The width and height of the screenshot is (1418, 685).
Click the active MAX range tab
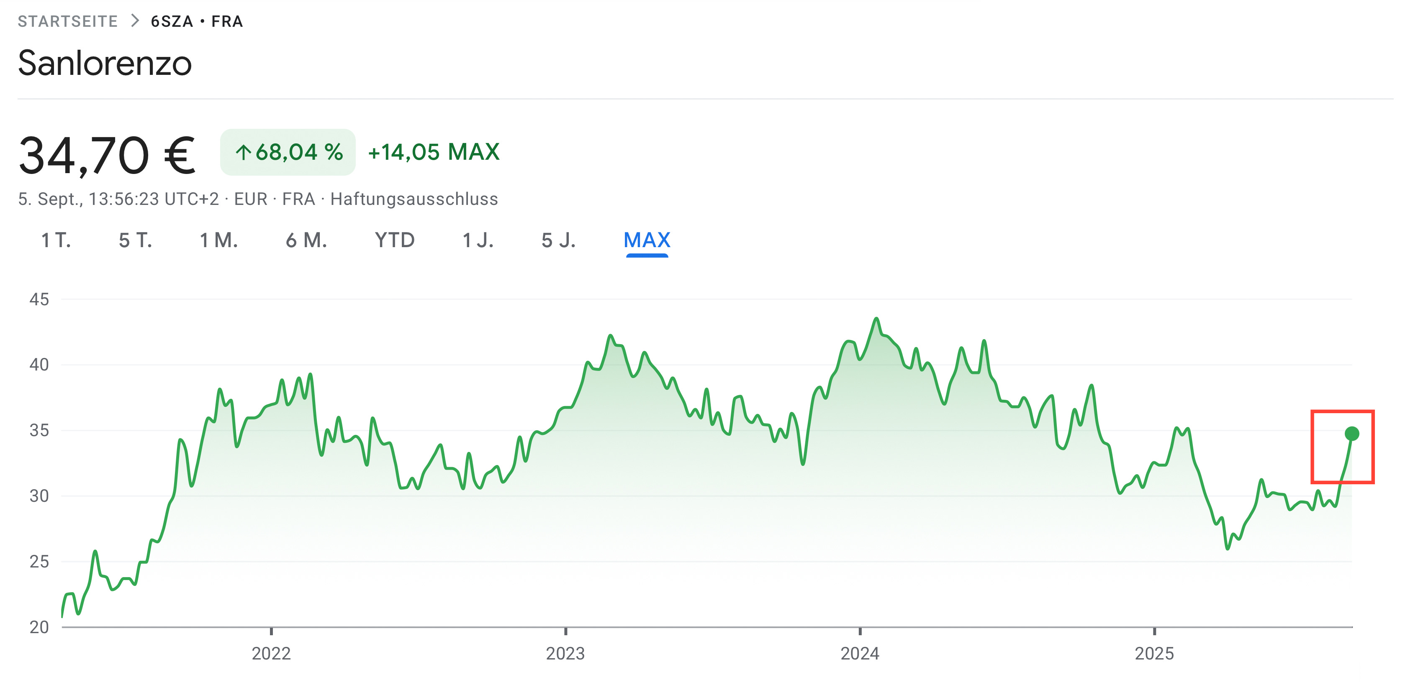coord(647,240)
